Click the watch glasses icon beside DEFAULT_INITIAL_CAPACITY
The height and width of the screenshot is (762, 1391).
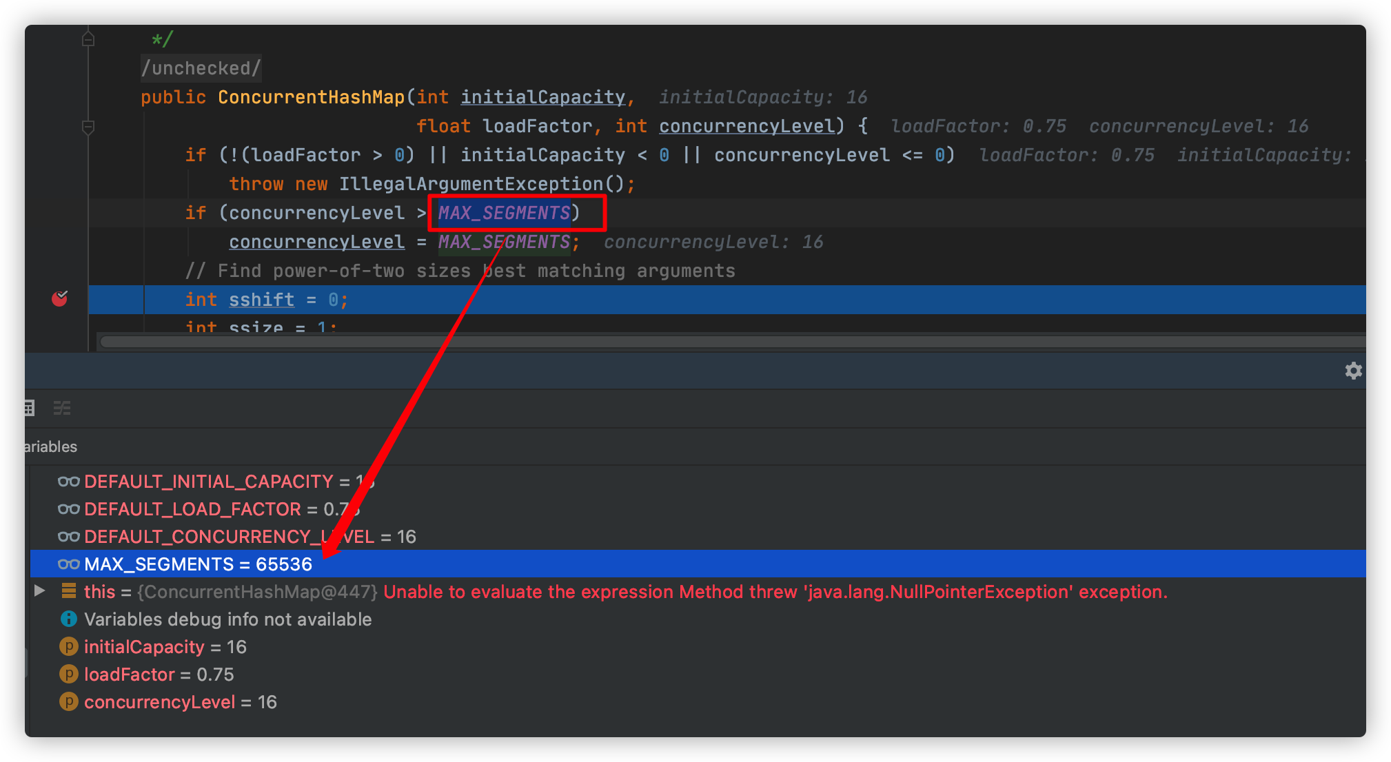[x=68, y=481]
